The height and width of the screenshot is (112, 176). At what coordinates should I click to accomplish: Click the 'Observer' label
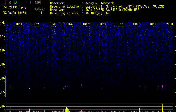[x=57, y=3]
